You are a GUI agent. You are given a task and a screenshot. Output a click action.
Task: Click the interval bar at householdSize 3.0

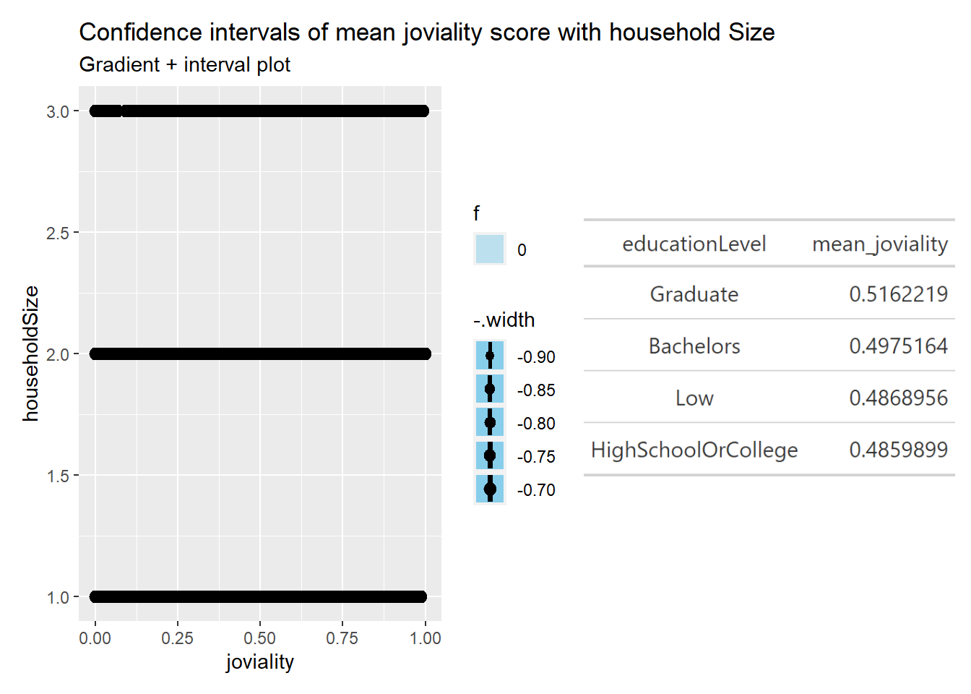(x=260, y=111)
